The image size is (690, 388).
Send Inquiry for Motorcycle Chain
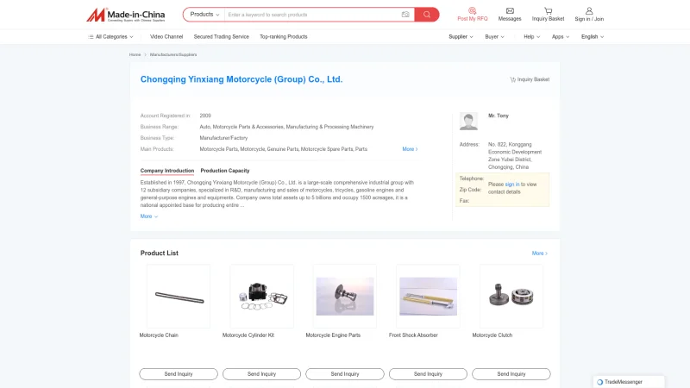coord(179,374)
